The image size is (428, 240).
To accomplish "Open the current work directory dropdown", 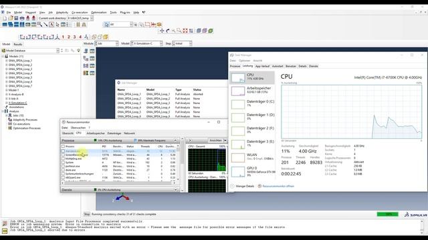I will click(x=92, y=18).
